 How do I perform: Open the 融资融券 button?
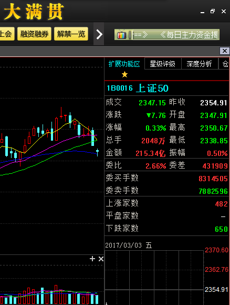34,34
